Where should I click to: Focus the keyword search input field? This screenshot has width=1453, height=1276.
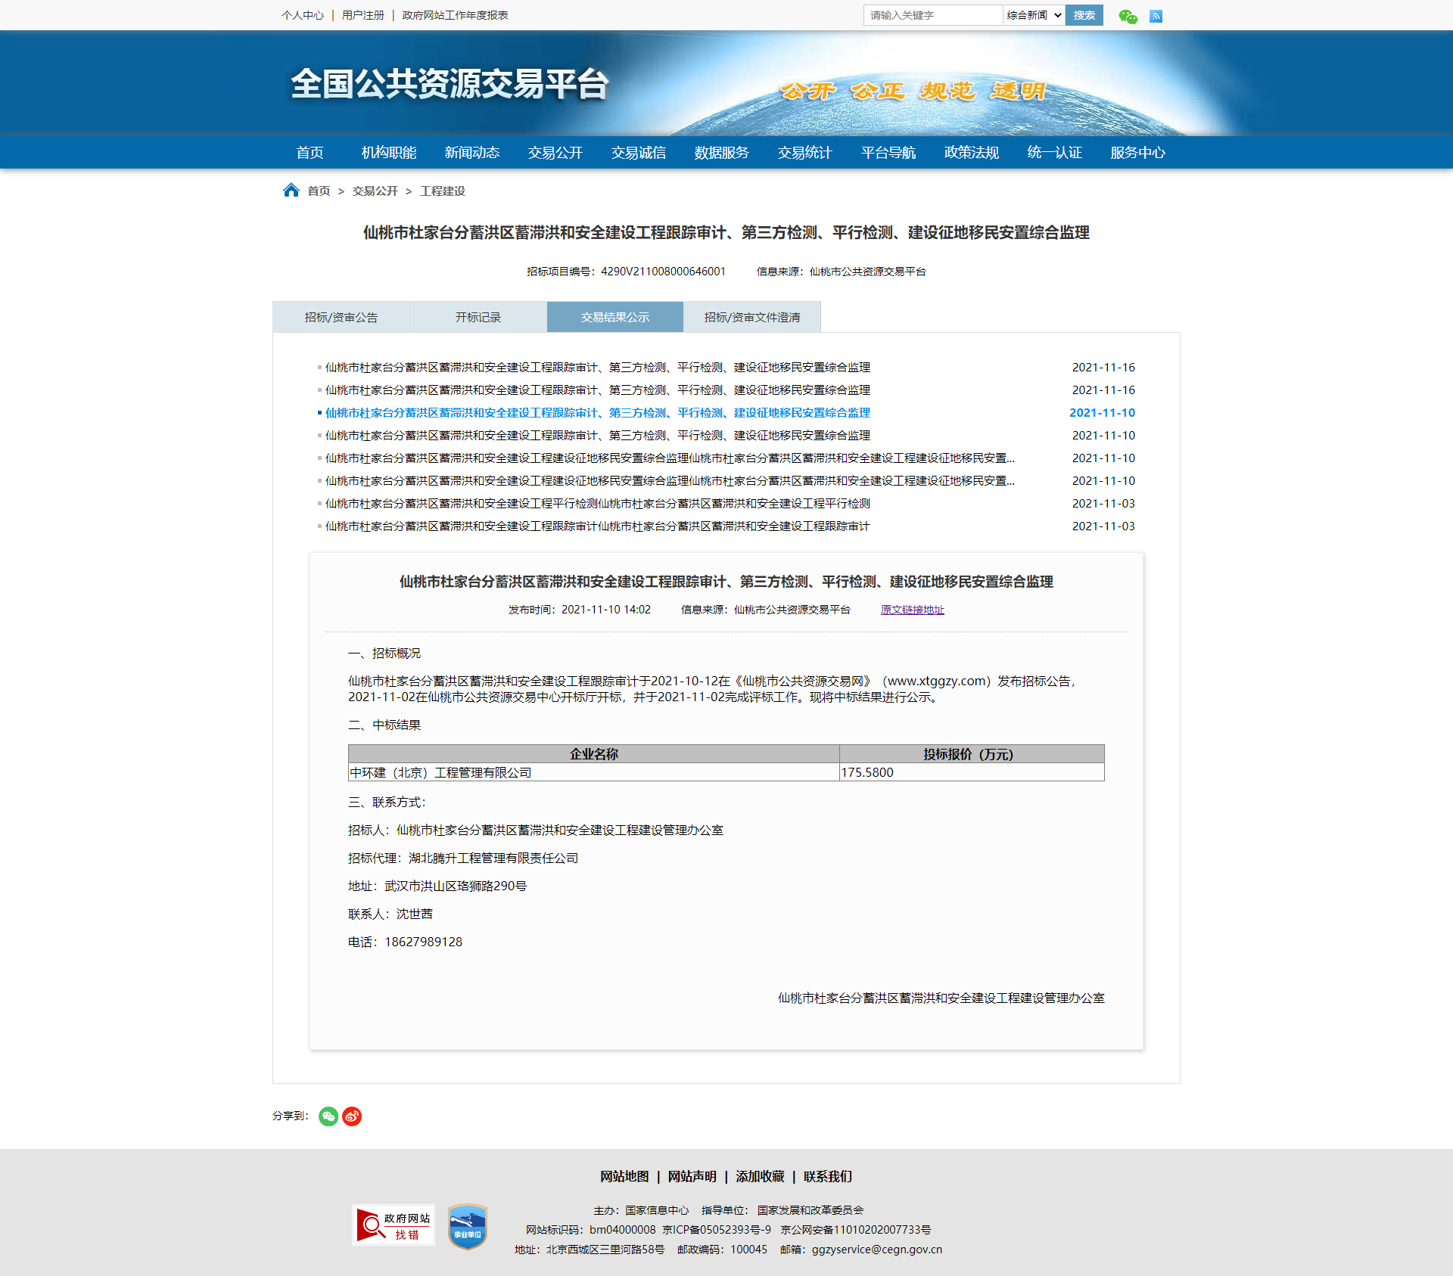(933, 15)
